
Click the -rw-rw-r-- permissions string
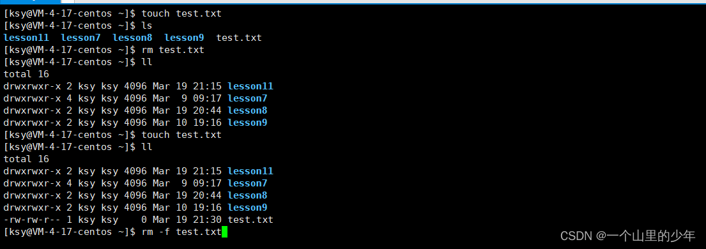click(32, 220)
